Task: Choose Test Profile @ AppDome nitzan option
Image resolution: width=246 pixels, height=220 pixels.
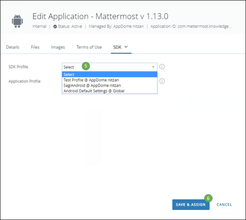Action: click(x=87, y=80)
